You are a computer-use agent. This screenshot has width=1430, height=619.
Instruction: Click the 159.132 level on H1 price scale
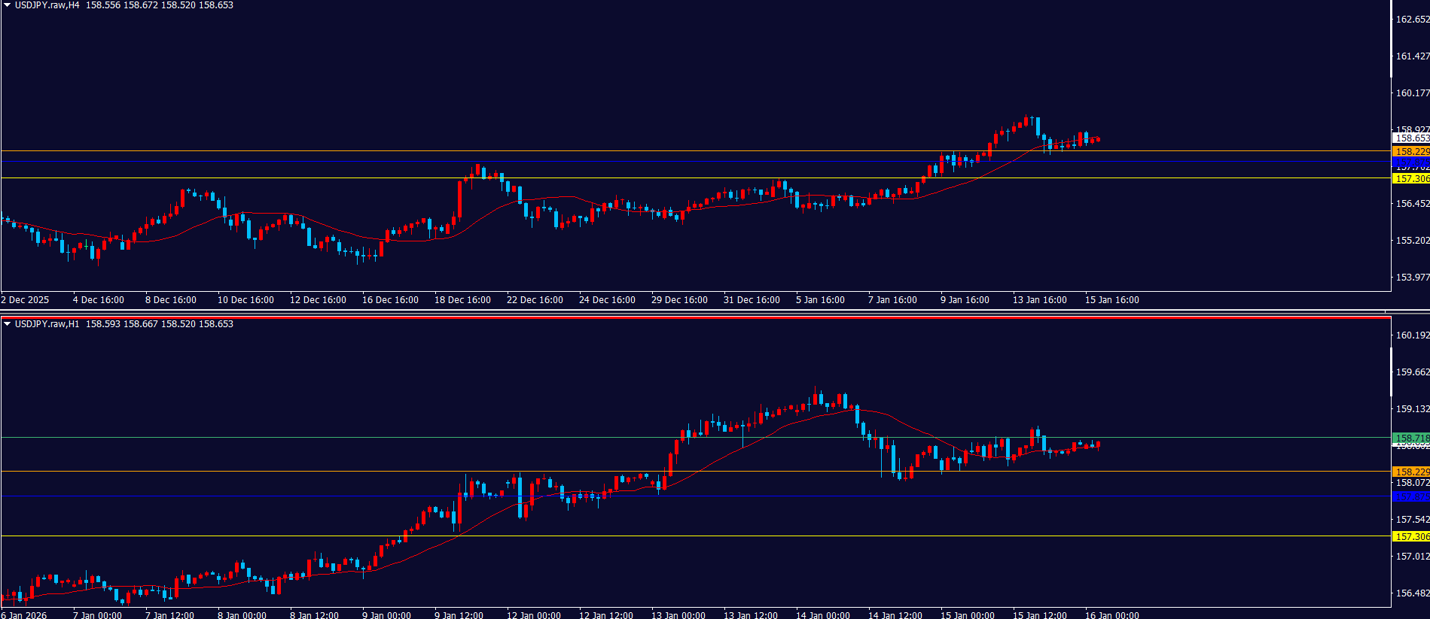1412,409
